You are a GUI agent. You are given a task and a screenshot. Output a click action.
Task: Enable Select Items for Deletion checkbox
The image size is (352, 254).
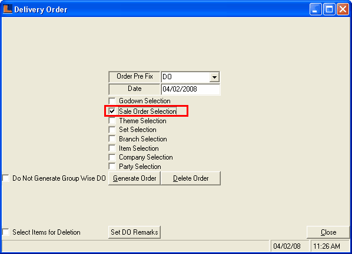click(x=6, y=232)
